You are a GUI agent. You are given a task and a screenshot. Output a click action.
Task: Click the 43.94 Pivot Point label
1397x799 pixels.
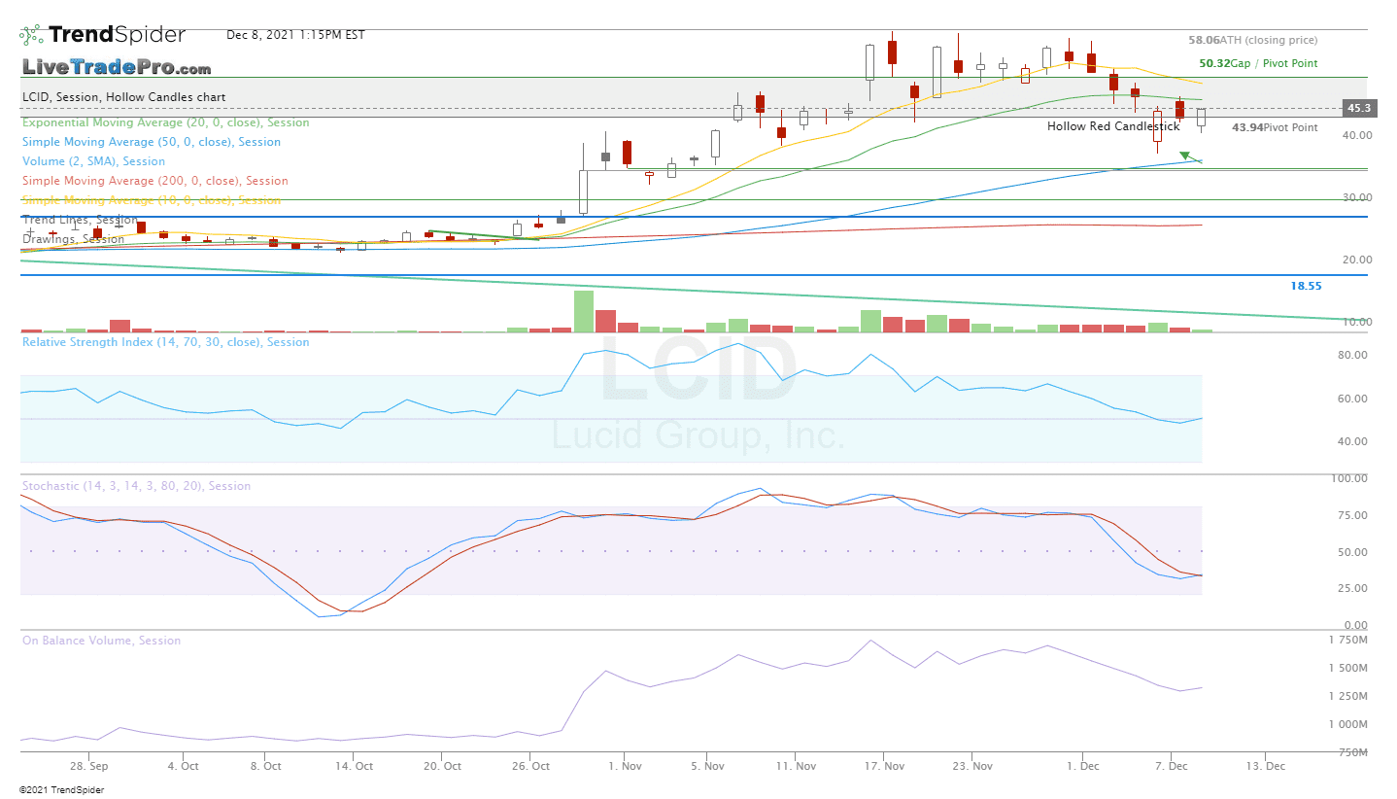(x=1273, y=127)
